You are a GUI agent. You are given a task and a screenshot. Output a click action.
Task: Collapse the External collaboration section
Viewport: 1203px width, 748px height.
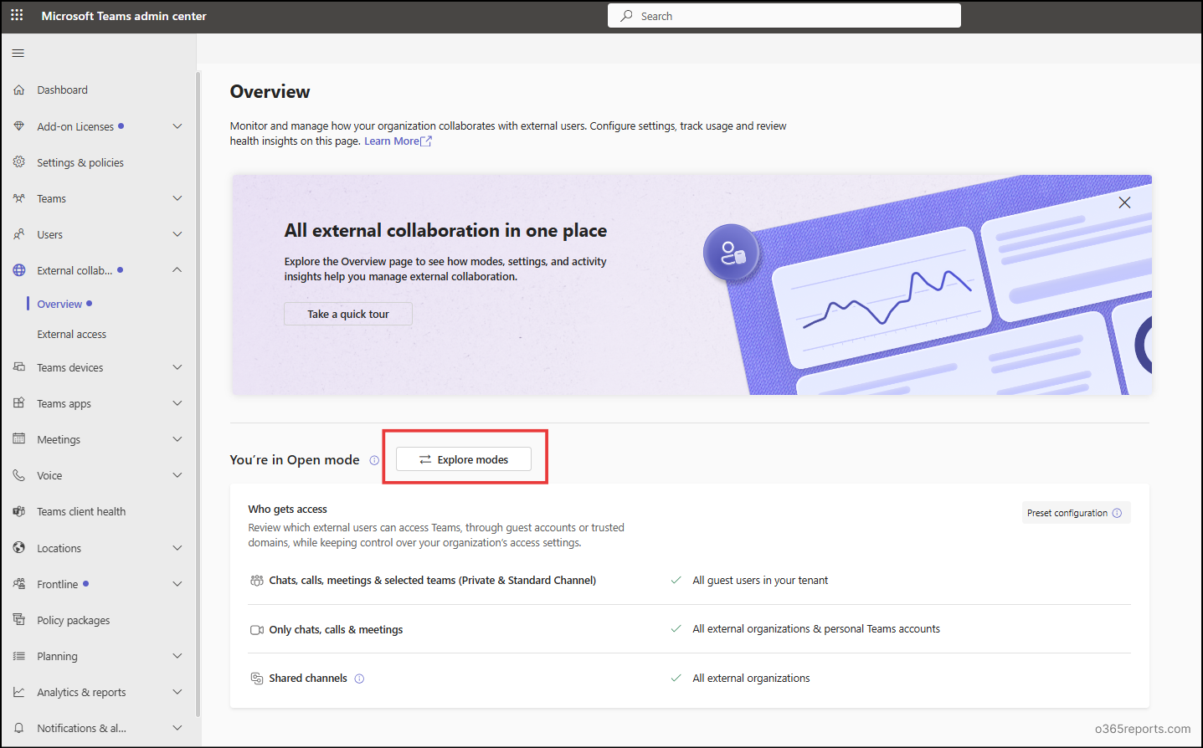tap(177, 270)
